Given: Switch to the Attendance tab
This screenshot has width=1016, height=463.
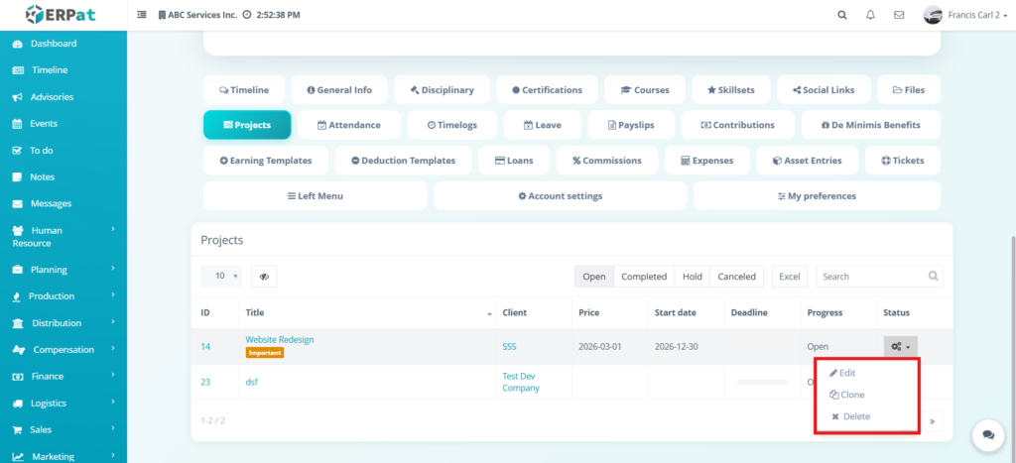Looking at the screenshot, I should [348, 125].
